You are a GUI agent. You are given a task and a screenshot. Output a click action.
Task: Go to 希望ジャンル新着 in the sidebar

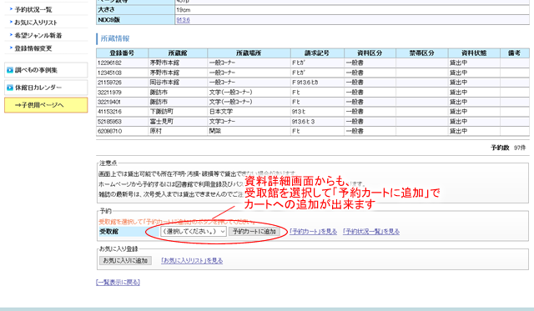pos(38,35)
